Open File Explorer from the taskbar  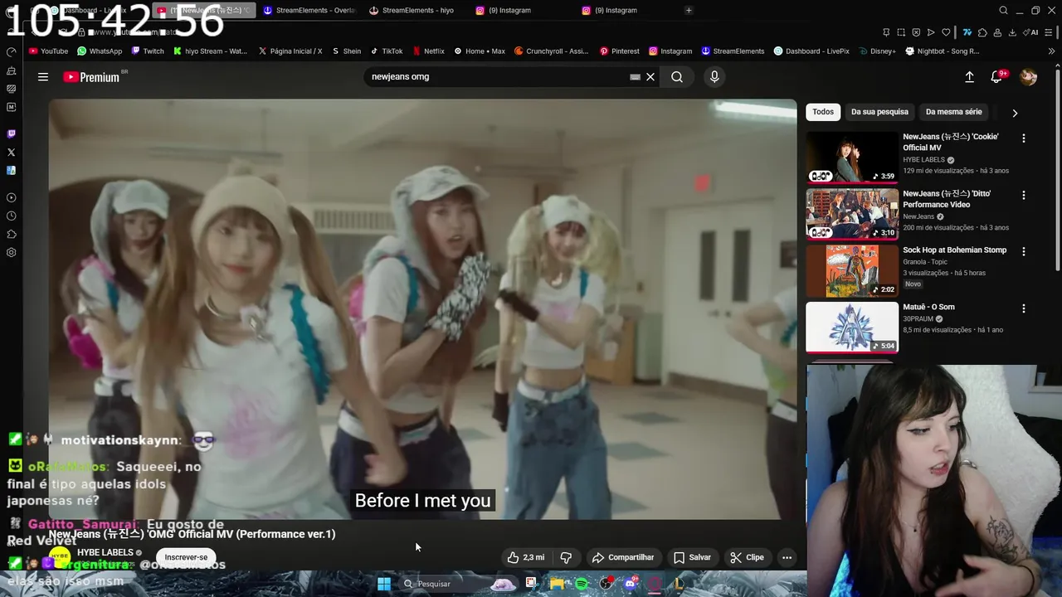click(557, 584)
